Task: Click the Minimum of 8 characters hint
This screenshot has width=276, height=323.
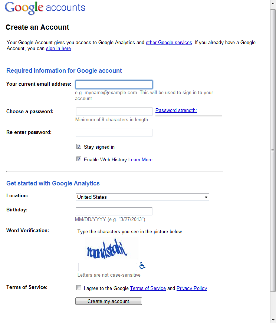Action: (x=112, y=120)
